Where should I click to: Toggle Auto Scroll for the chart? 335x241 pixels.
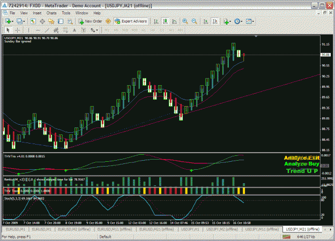coord(205,21)
